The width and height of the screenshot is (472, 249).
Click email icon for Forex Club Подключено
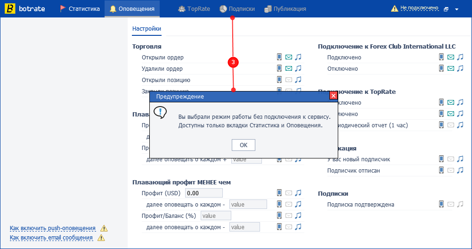tap(451, 57)
